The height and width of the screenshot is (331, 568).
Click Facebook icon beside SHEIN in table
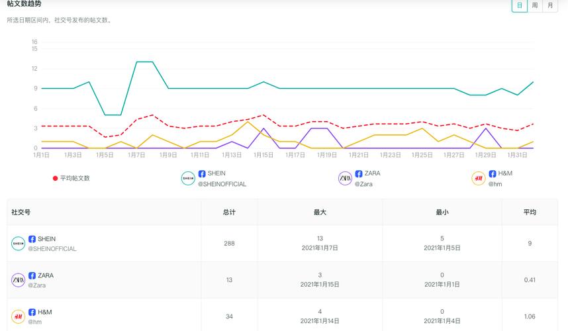coord(32,239)
